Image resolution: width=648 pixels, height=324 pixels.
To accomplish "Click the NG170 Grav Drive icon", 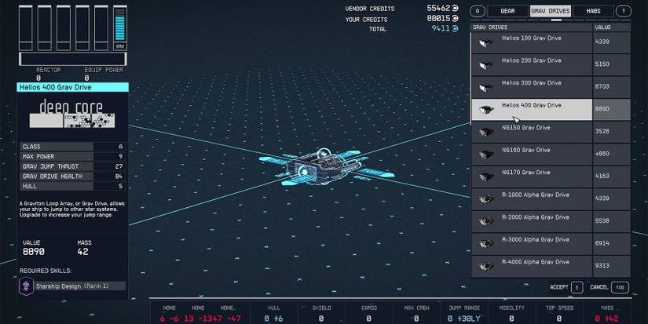I will tap(486, 177).
